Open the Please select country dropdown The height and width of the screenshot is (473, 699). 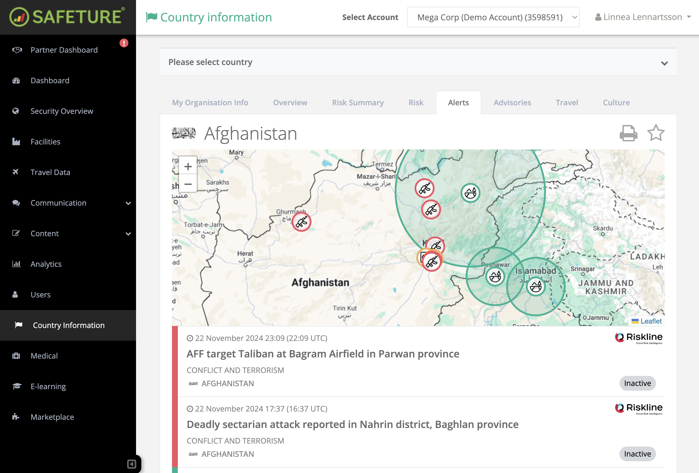pos(418,62)
